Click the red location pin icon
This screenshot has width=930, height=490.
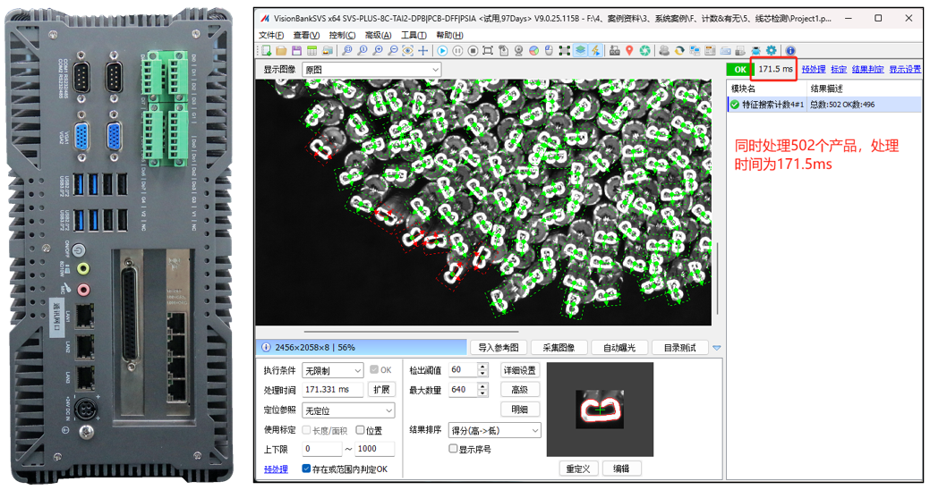pos(629,50)
